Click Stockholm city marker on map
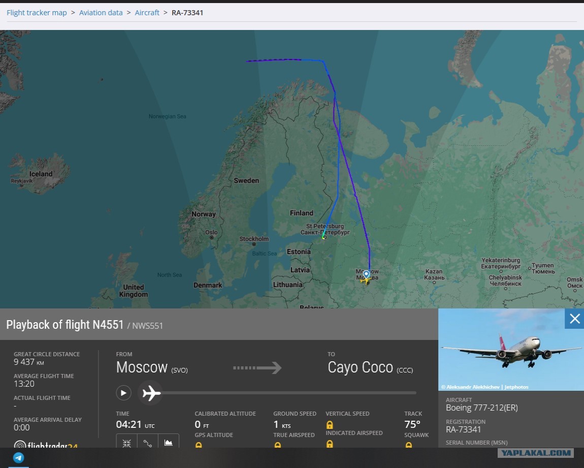Viewport: 584px width, 468px height. pyautogui.click(x=253, y=244)
